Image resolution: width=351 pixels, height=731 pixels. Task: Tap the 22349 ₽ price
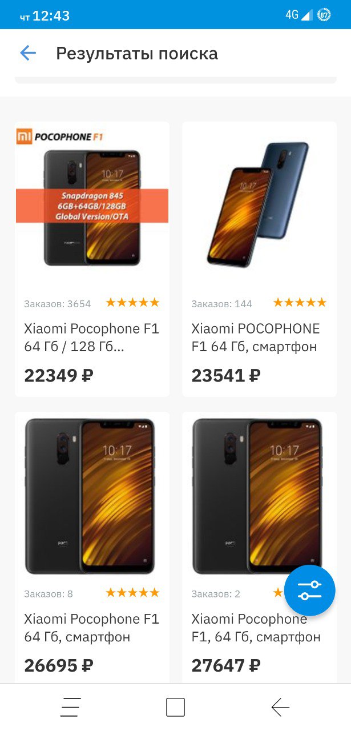tap(59, 376)
